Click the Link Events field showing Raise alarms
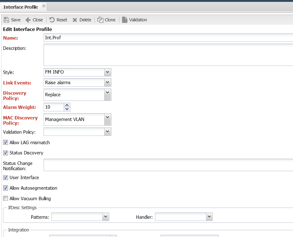Image resolution: width=293 pixels, height=237 pixels. pos(74,82)
